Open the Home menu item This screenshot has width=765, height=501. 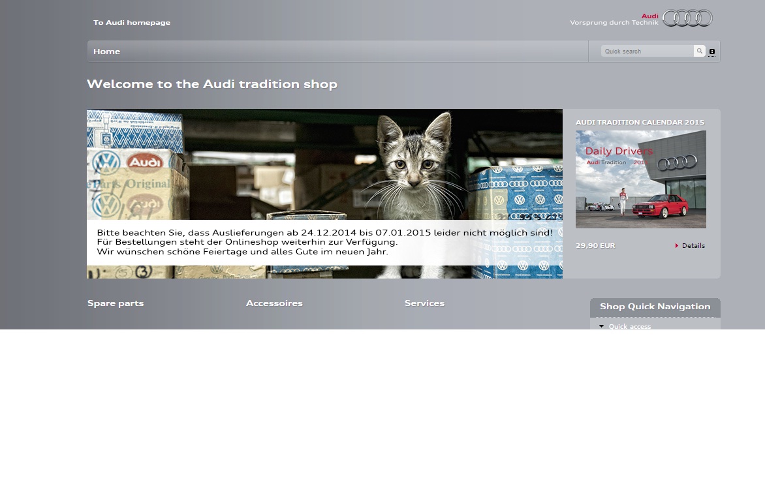point(106,52)
